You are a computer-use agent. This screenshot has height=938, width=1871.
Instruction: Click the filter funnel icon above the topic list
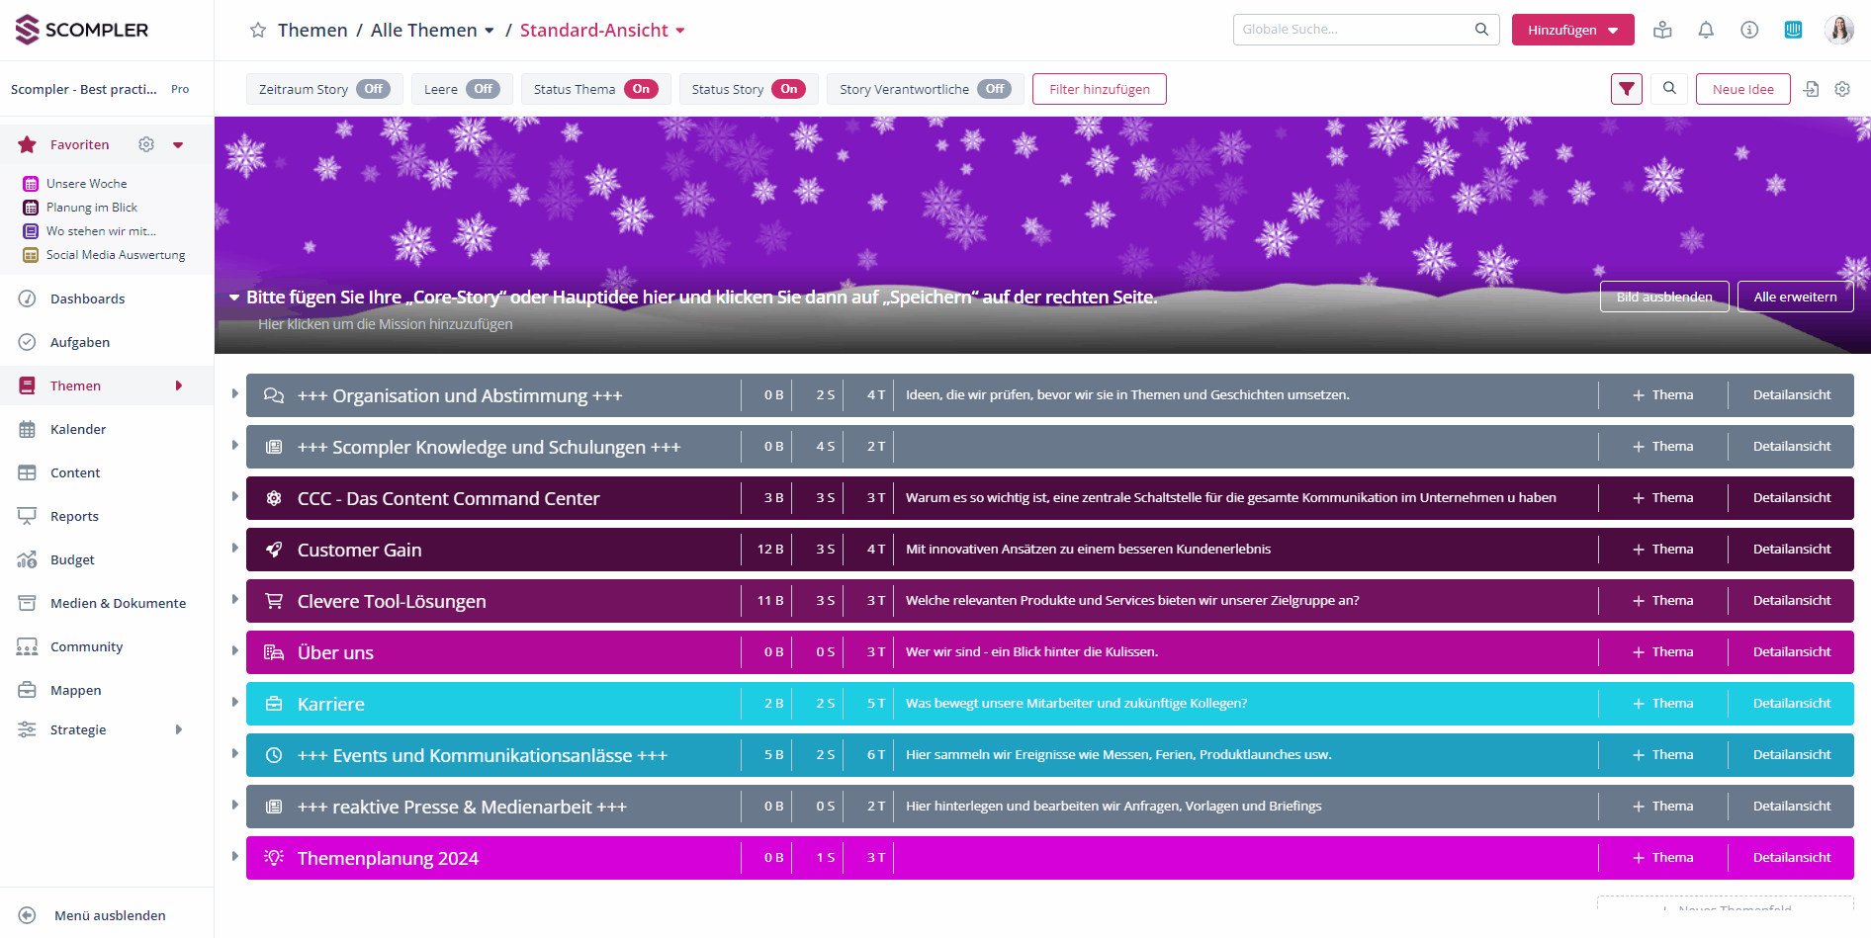click(x=1626, y=89)
